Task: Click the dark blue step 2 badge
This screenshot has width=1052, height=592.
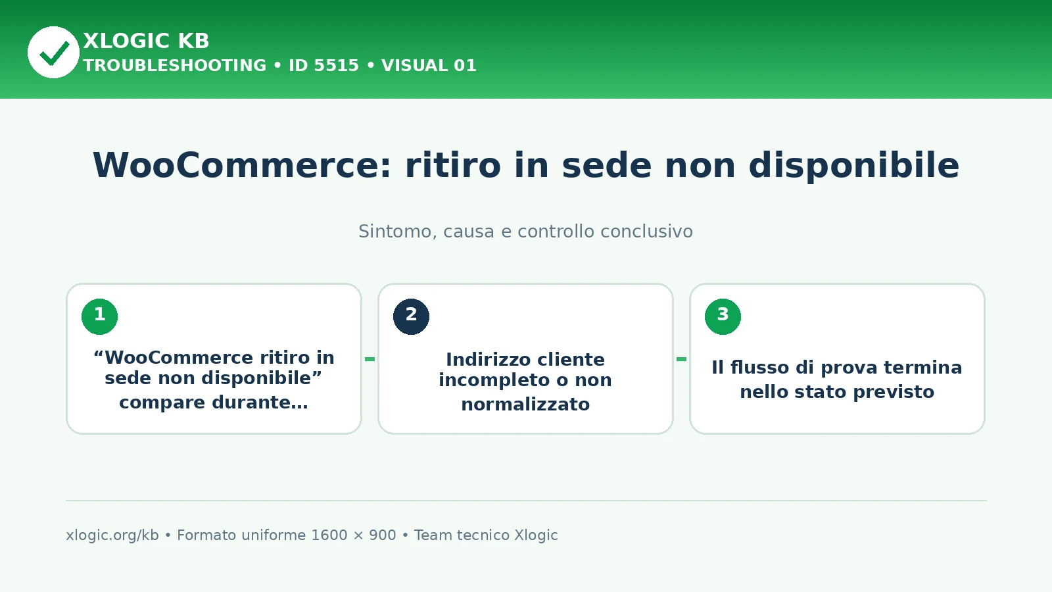Action: click(x=411, y=316)
